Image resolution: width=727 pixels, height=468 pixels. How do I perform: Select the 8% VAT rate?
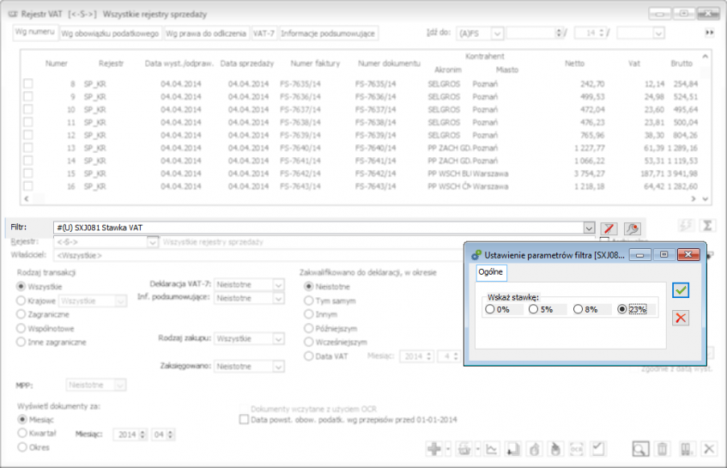pos(578,309)
